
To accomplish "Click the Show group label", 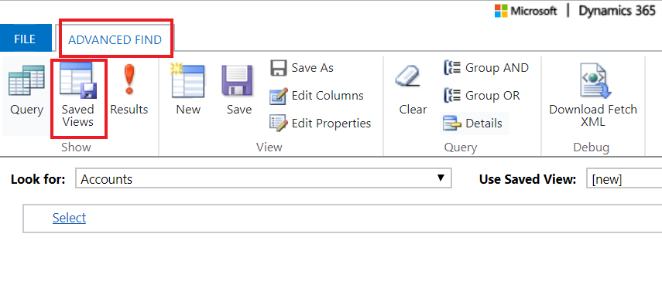I will [76, 147].
